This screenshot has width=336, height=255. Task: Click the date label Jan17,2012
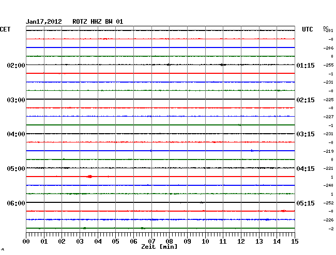pyautogui.click(x=44, y=22)
